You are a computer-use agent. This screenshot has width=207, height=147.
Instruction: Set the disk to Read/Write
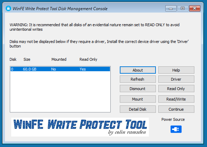coord(176,99)
